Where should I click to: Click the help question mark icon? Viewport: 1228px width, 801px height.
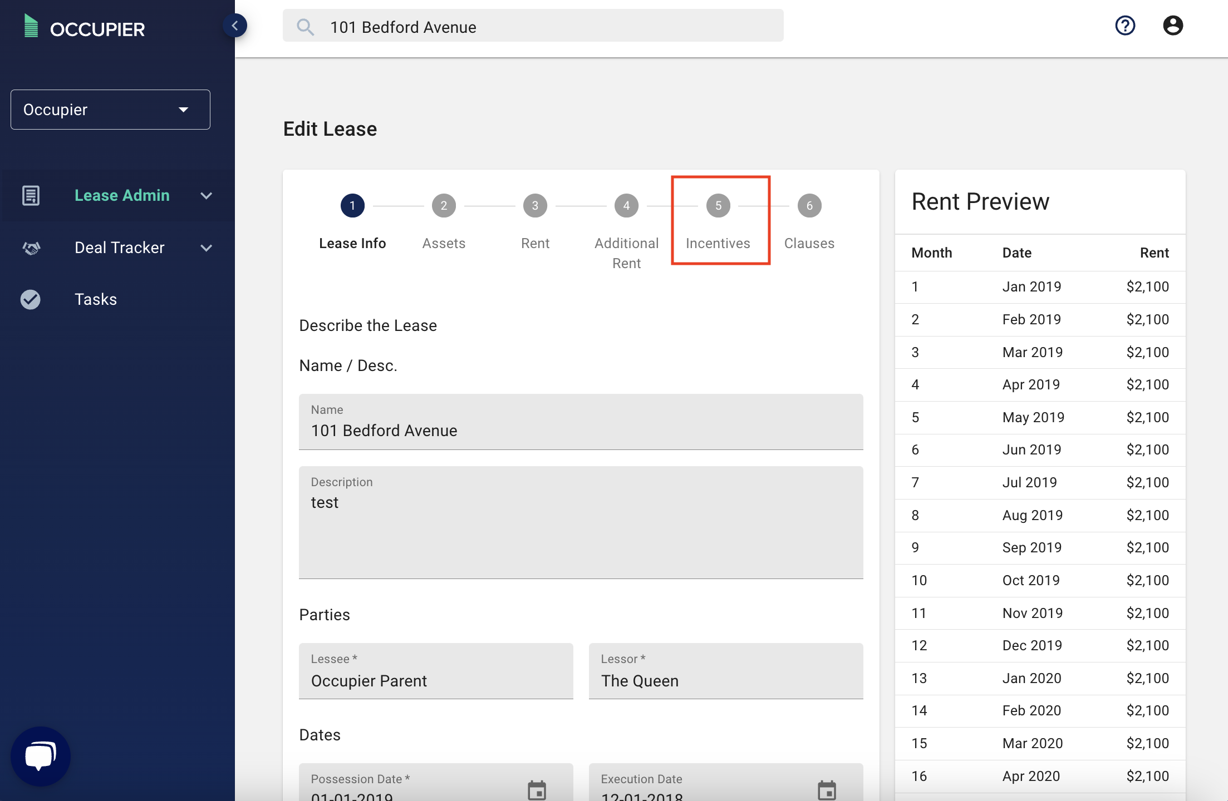coord(1125,26)
